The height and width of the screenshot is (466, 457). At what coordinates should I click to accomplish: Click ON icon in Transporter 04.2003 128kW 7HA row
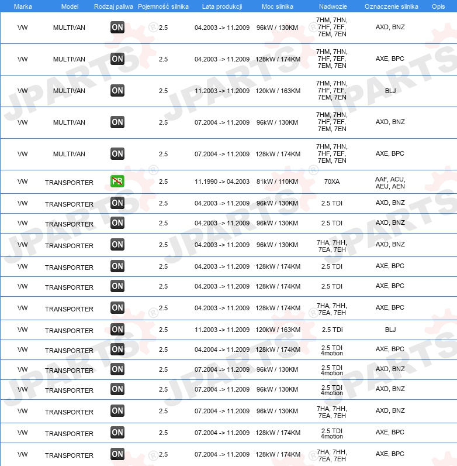coord(117,308)
